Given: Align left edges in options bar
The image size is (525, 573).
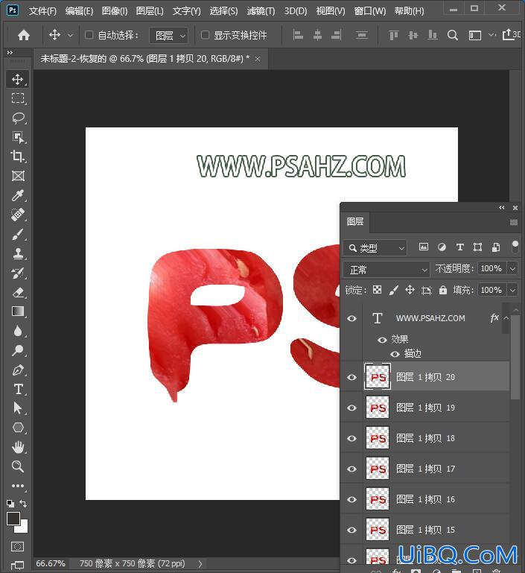Looking at the screenshot, I should tap(299, 35).
